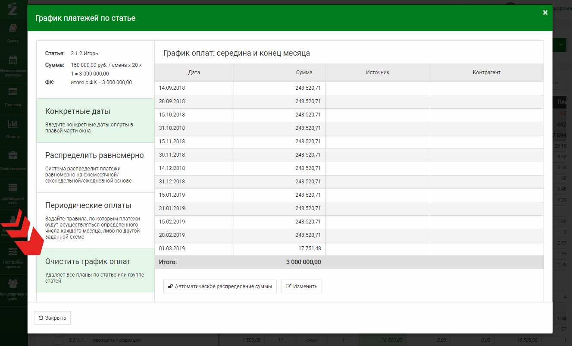Click the date 28.09.2018

(172, 101)
